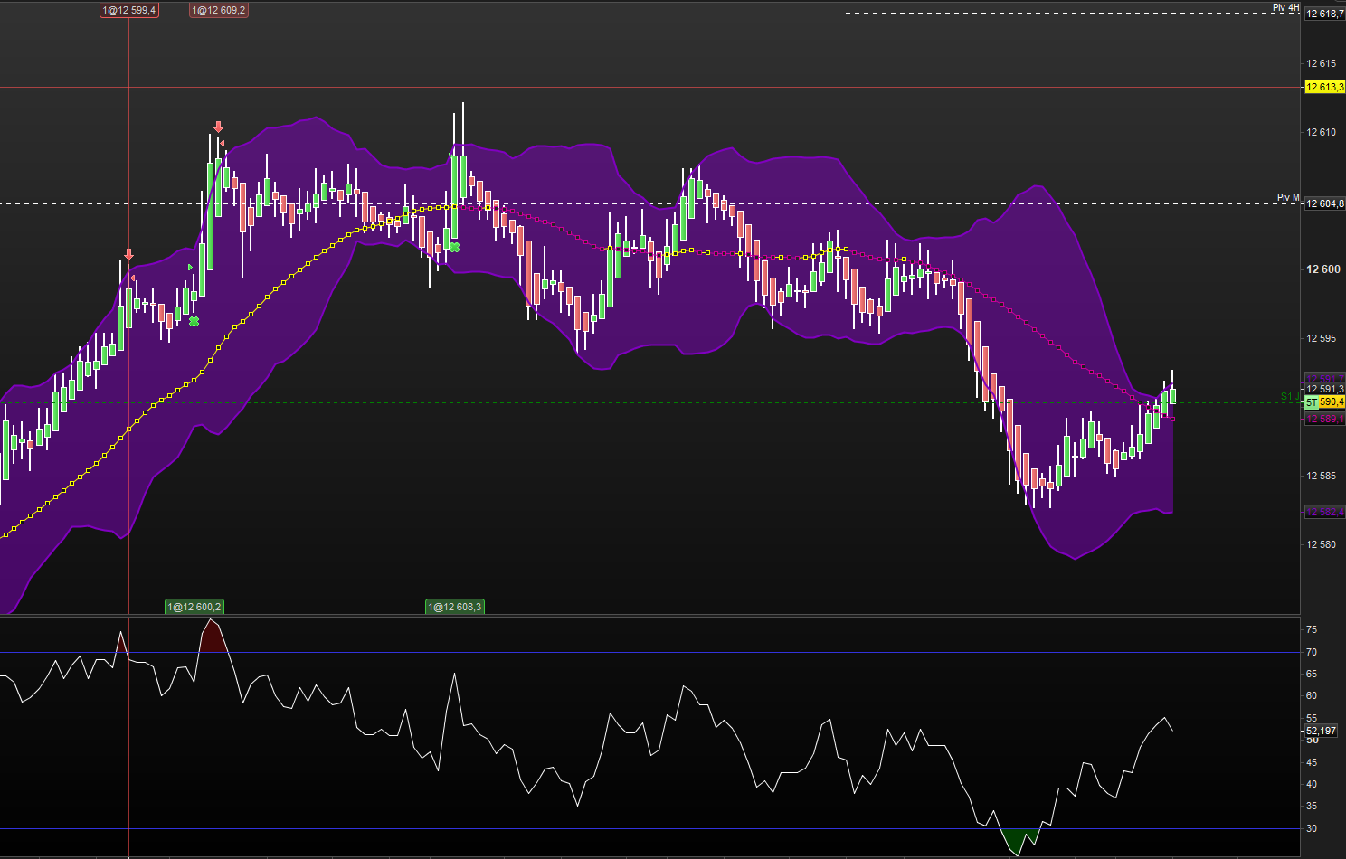Click the Piv 4H pivot line label
The width and height of the screenshot is (1346, 859).
pyautogui.click(x=1284, y=7)
